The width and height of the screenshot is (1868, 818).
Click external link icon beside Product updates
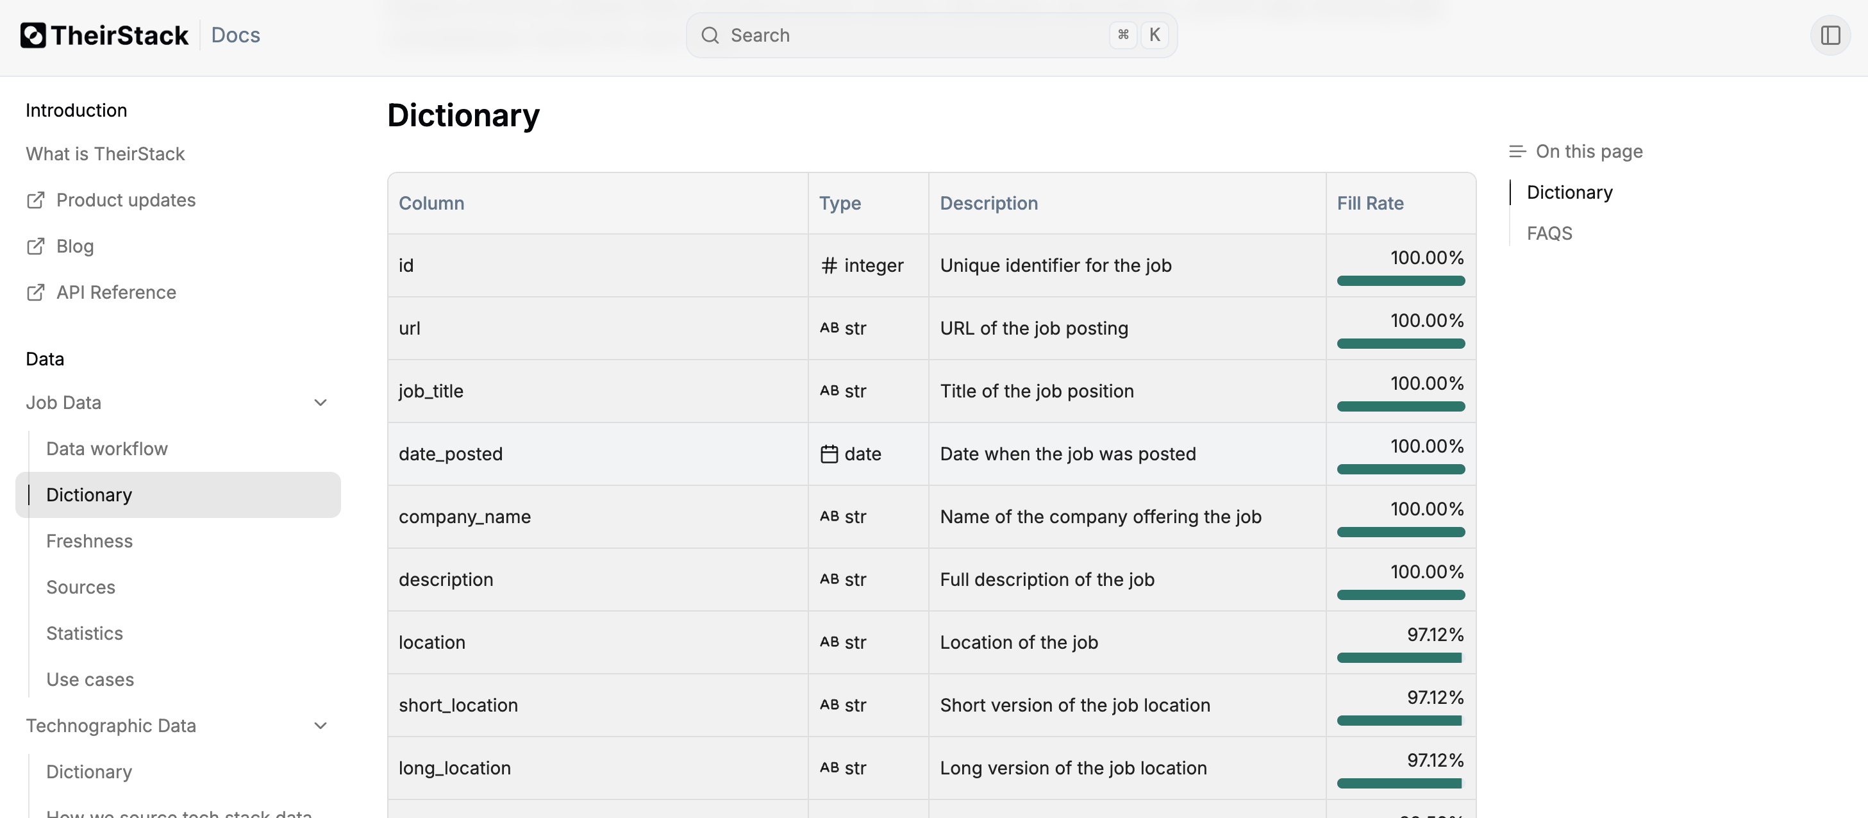(35, 200)
